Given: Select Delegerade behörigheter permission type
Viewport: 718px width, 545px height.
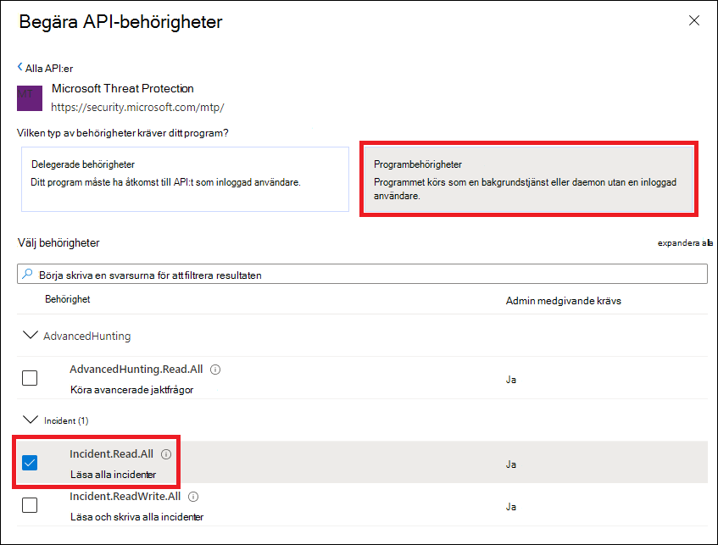Looking at the screenshot, I should click(185, 179).
